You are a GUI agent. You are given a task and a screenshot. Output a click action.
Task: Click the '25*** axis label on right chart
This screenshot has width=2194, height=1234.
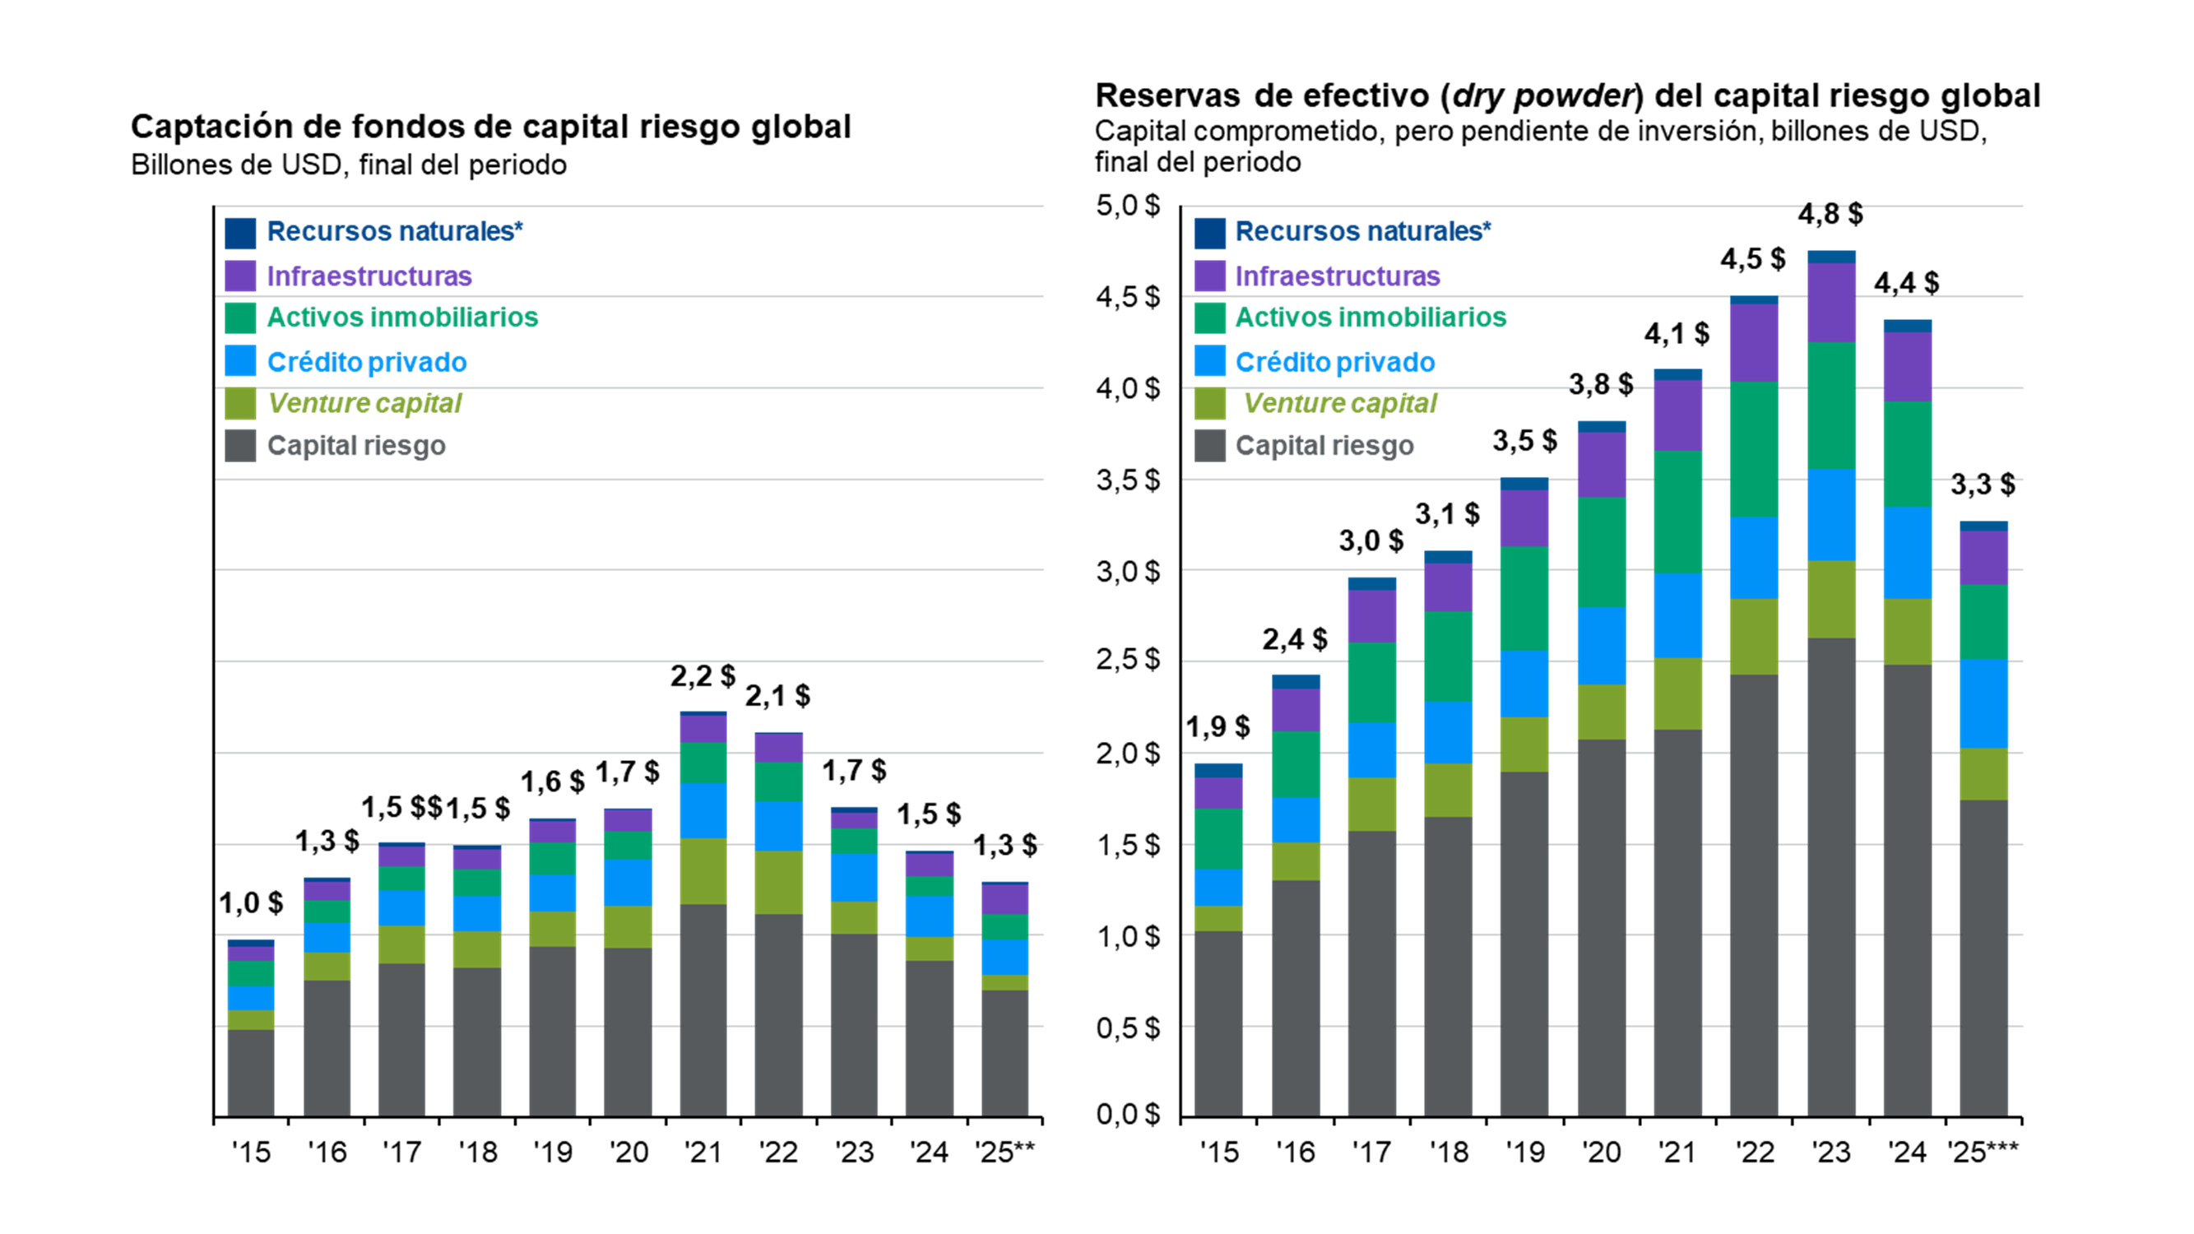coord(1983,1153)
